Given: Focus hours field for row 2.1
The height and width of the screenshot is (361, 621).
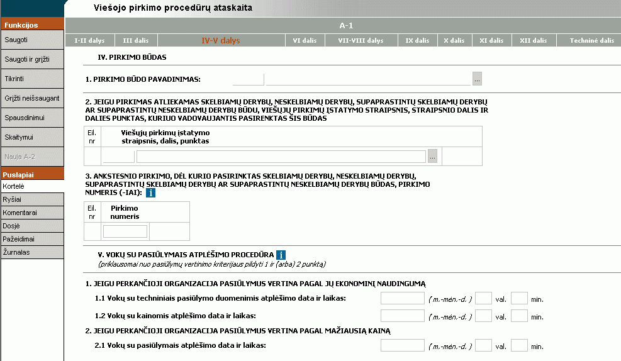Looking at the screenshot, I should tap(483, 345).
